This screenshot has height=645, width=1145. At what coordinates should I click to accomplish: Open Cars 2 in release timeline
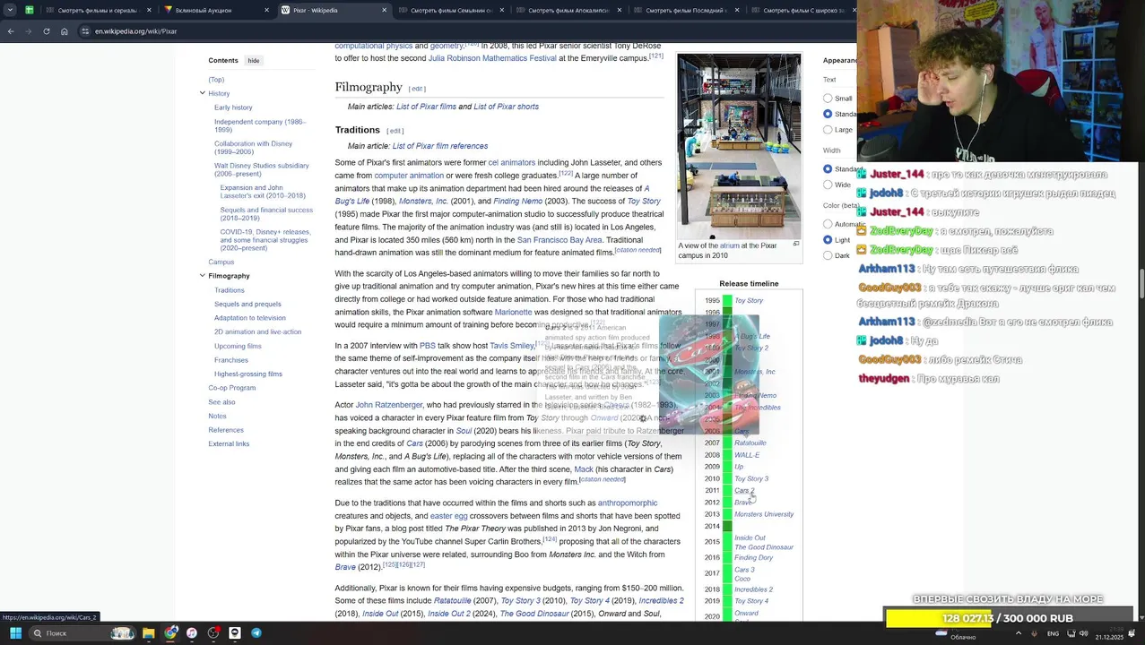point(744,491)
